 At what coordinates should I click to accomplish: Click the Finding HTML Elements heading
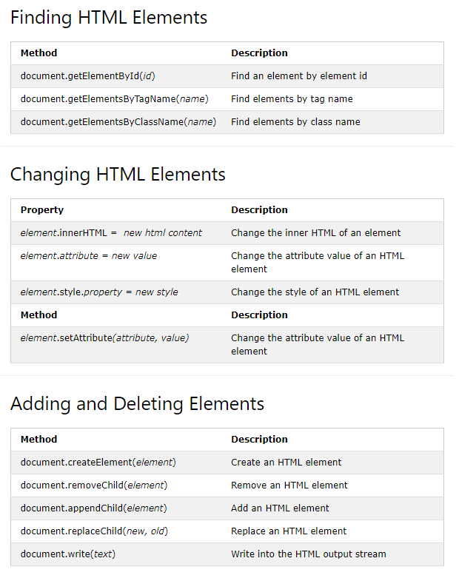(109, 18)
